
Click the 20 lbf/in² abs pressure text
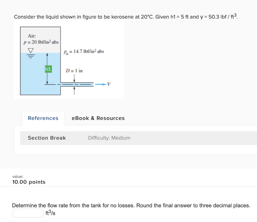40,42
